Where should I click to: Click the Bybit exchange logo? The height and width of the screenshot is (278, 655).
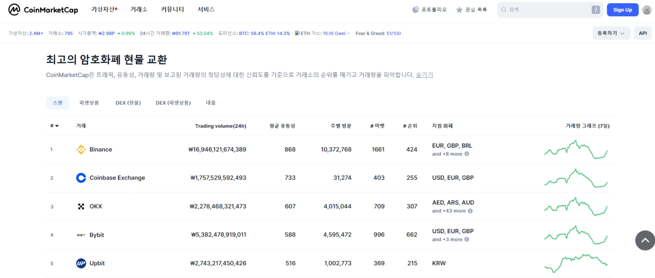click(x=81, y=235)
